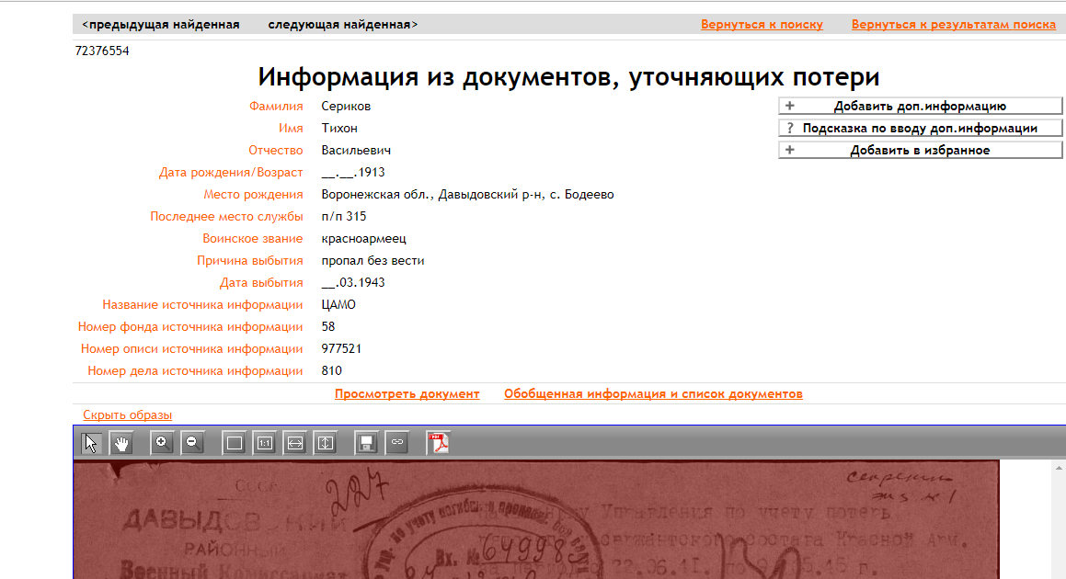Image resolution: width=1066 pixels, height=579 pixels.
Task: Click rank value красноармеец
Action: point(363,239)
